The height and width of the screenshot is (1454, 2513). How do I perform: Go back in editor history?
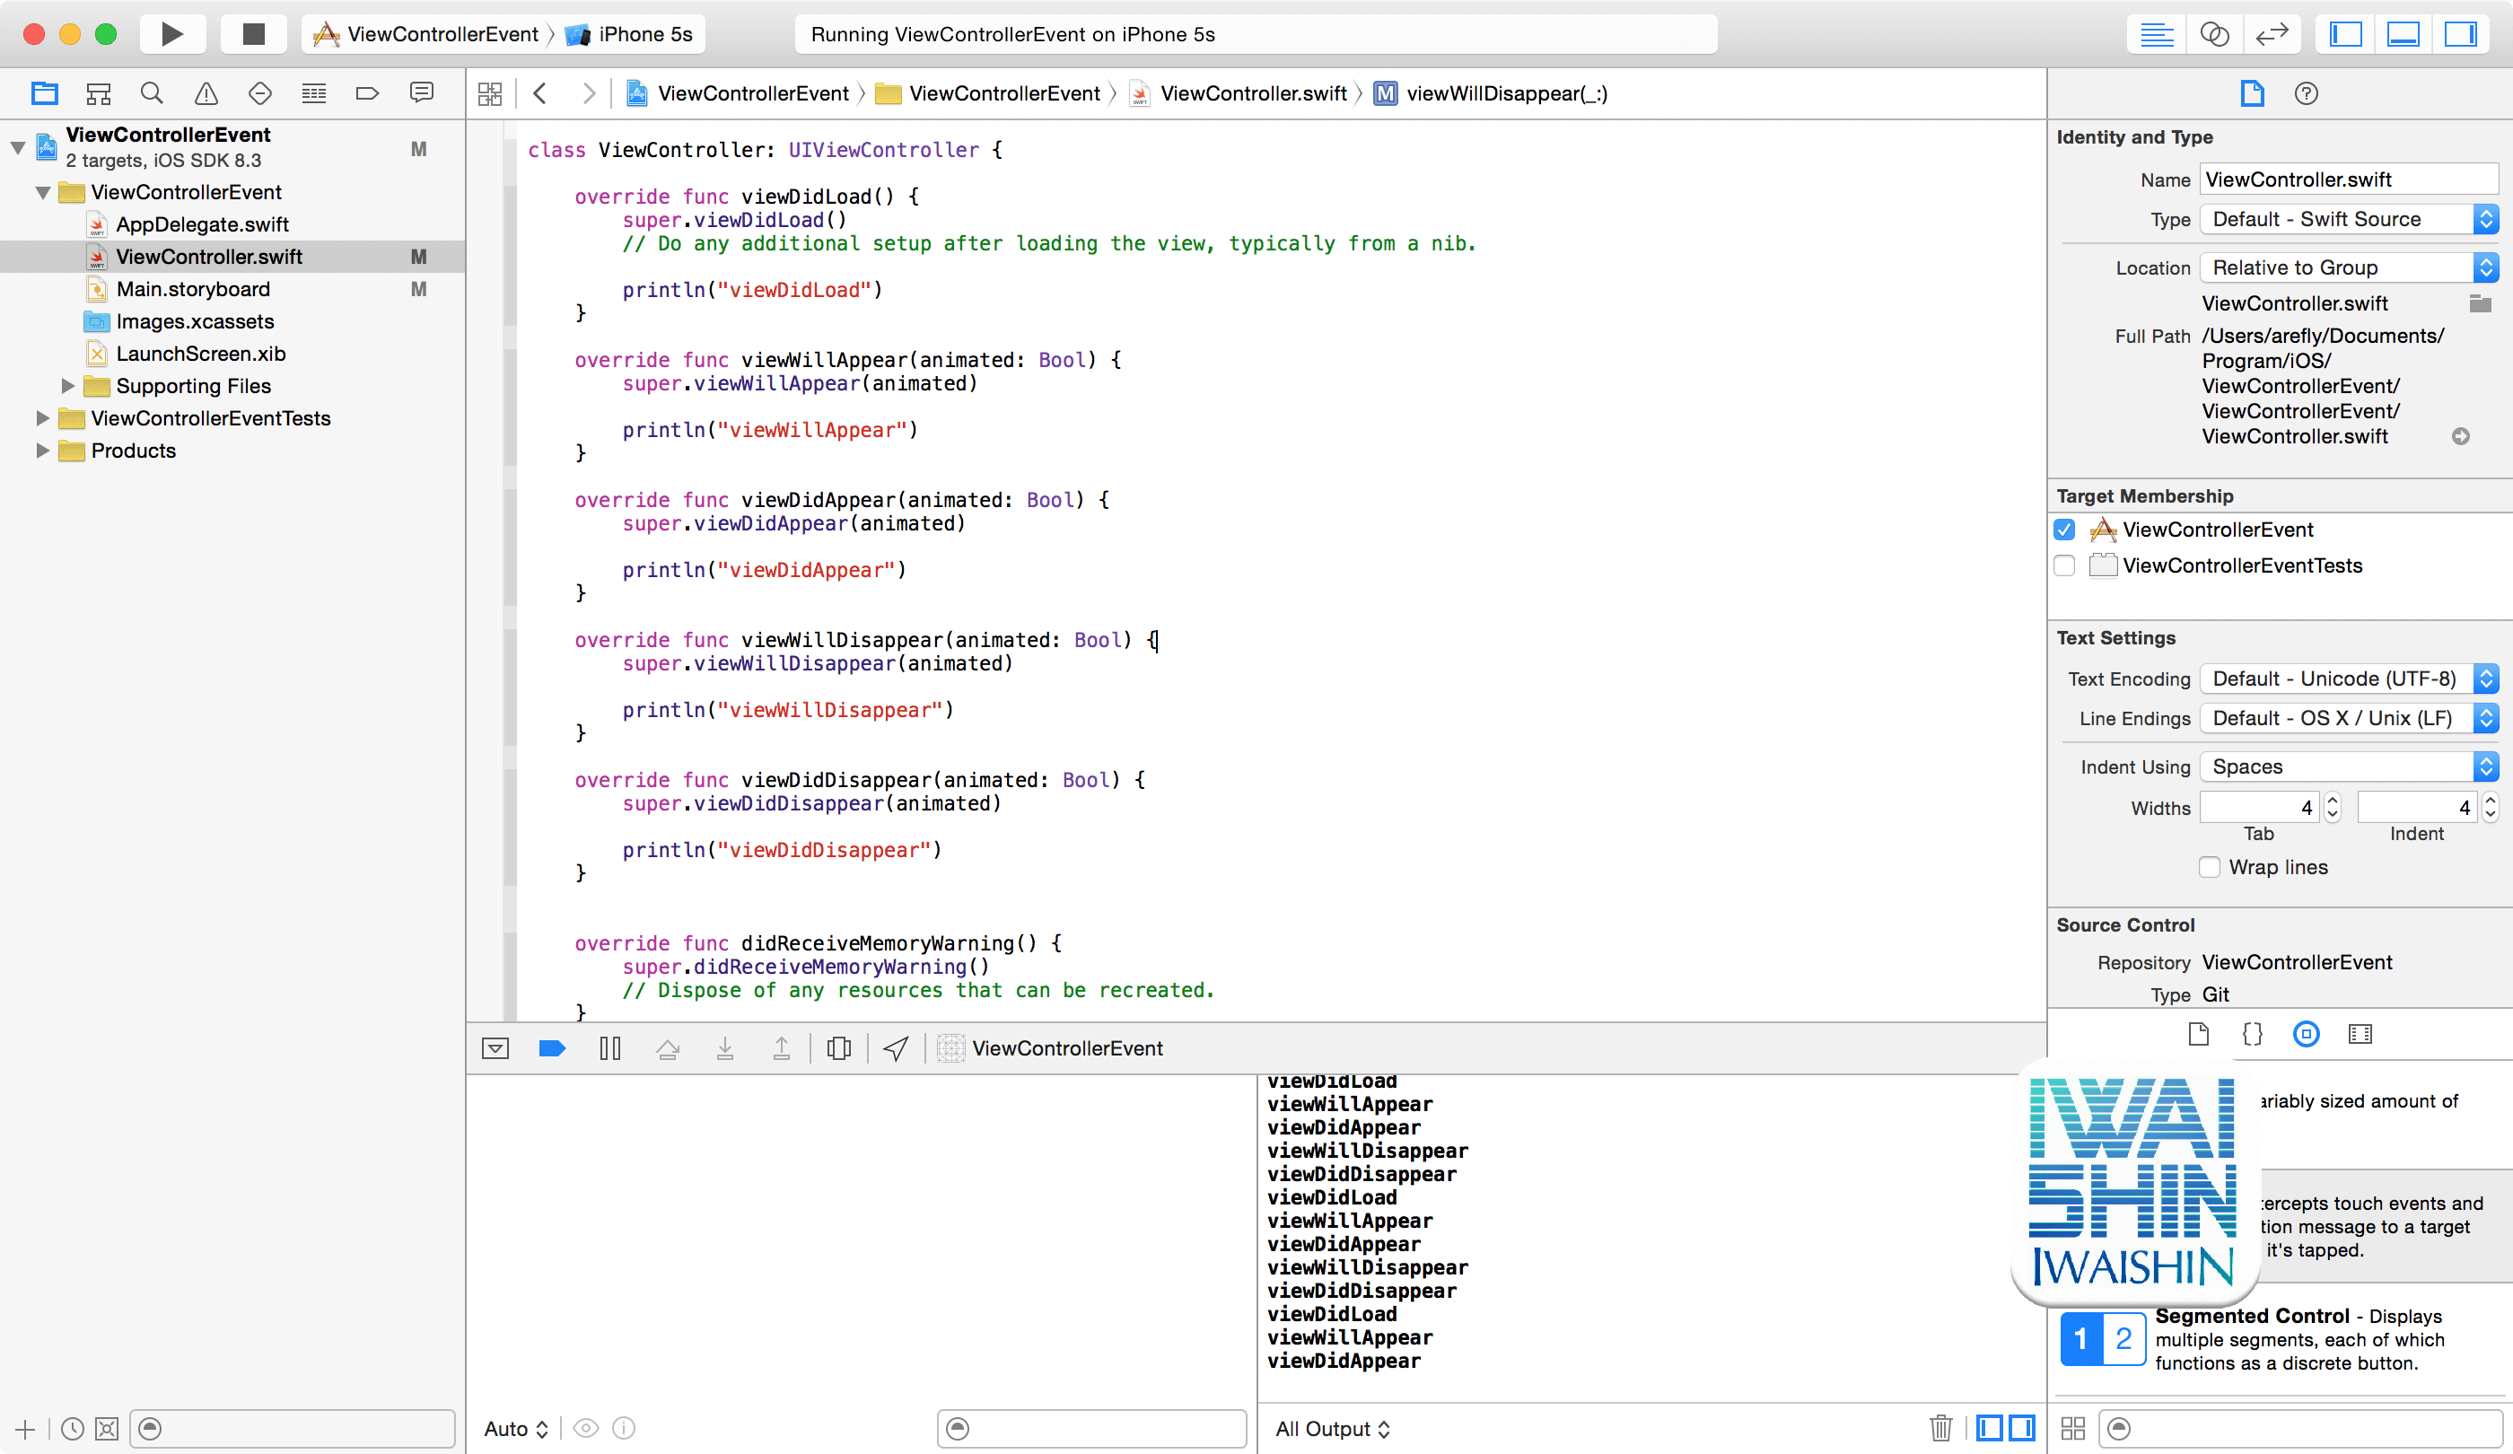539,93
